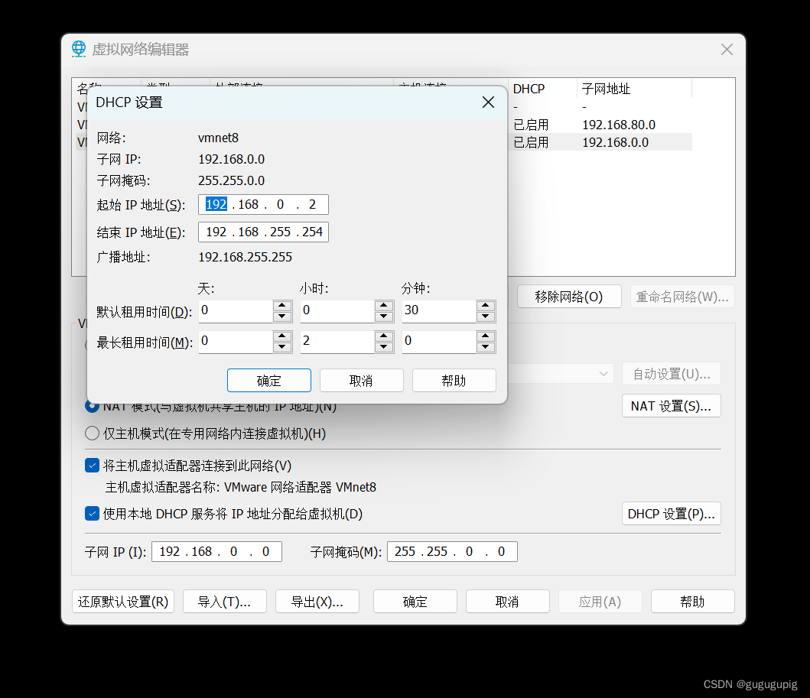Click network name vmnet8 text

coord(219,138)
